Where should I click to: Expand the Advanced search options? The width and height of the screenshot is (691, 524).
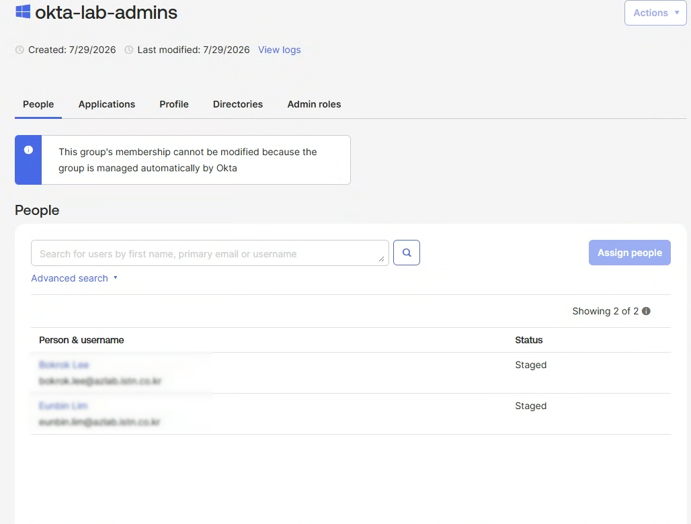tap(74, 278)
